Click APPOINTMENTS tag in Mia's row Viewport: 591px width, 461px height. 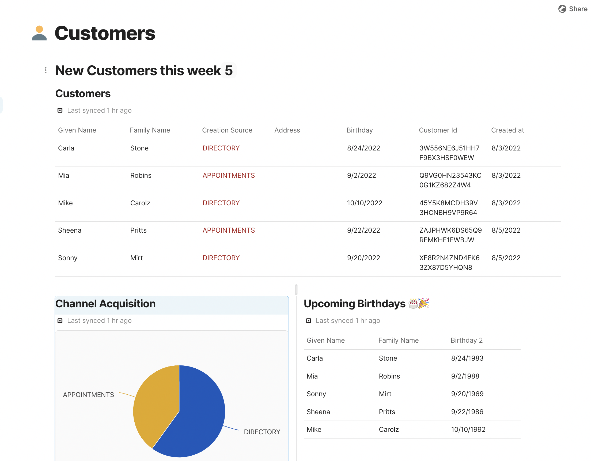coord(229,175)
